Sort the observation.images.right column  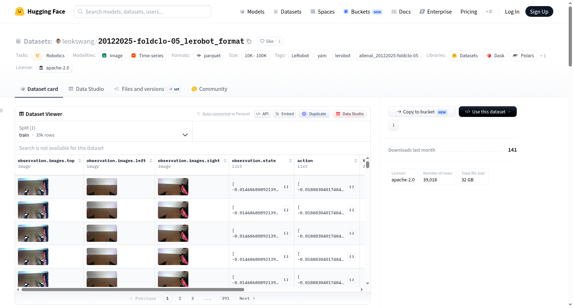tap(225, 161)
